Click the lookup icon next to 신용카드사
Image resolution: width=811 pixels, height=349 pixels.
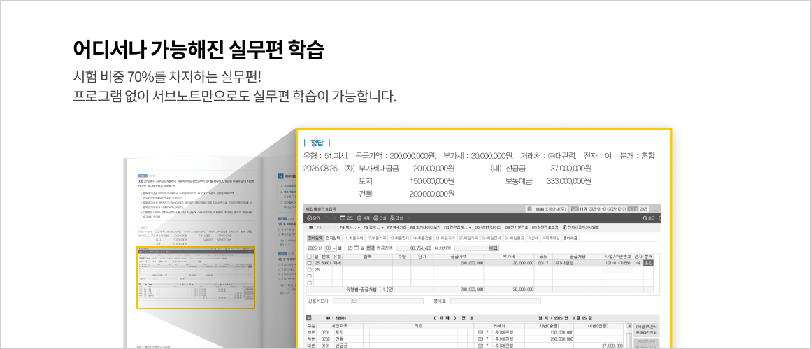355,301
